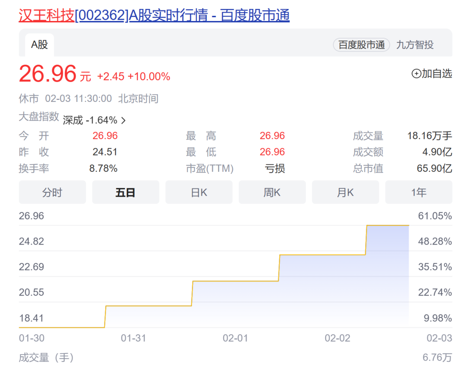462x367 pixels.
Task: Click the 换手率 value 8.78%
Action: click(x=104, y=168)
